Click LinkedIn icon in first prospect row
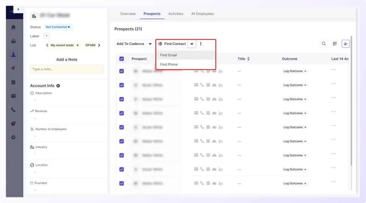The image size is (366, 203). click(x=221, y=71)
